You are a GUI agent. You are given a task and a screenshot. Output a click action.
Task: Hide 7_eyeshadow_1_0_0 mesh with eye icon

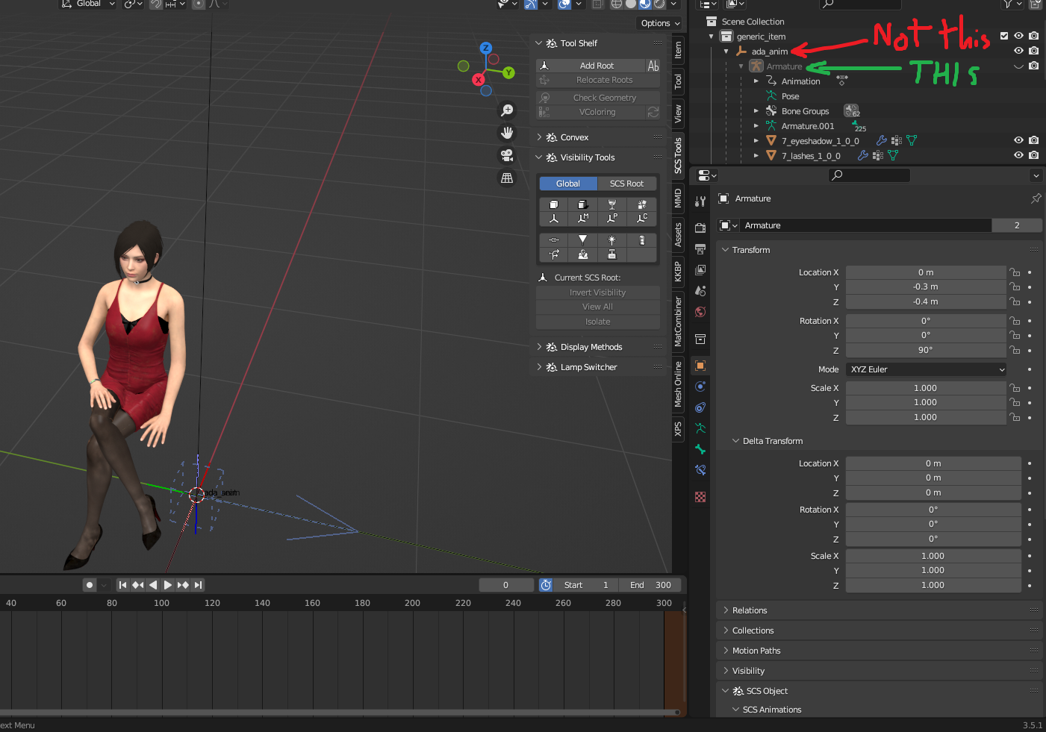coord(1018,140)
